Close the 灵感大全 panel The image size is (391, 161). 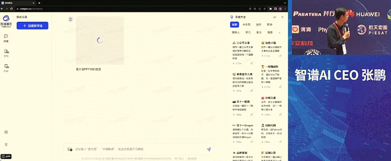coord(282,17)
